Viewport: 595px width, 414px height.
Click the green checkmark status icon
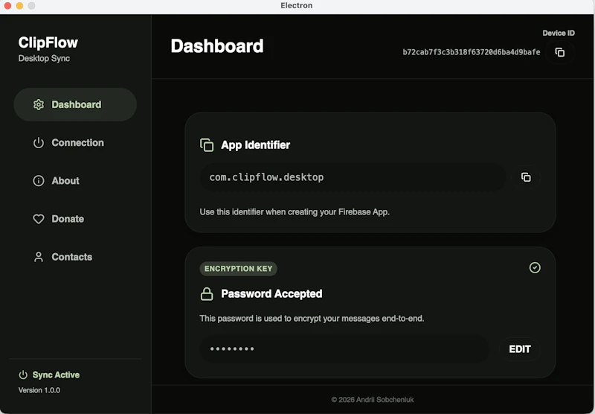click(x=535, y=268)
